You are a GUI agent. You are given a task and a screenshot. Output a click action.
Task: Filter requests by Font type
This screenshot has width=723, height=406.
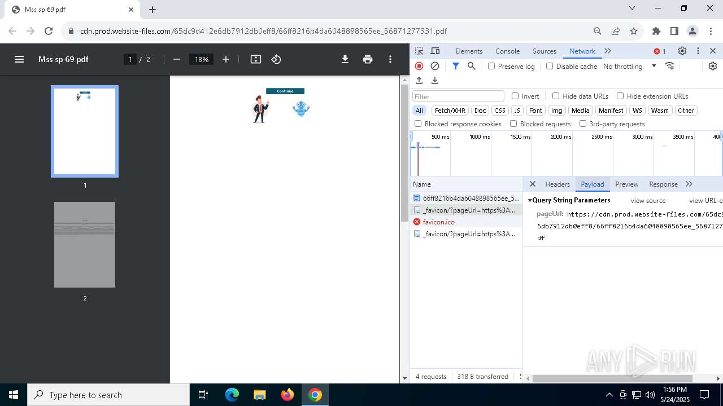535,111
